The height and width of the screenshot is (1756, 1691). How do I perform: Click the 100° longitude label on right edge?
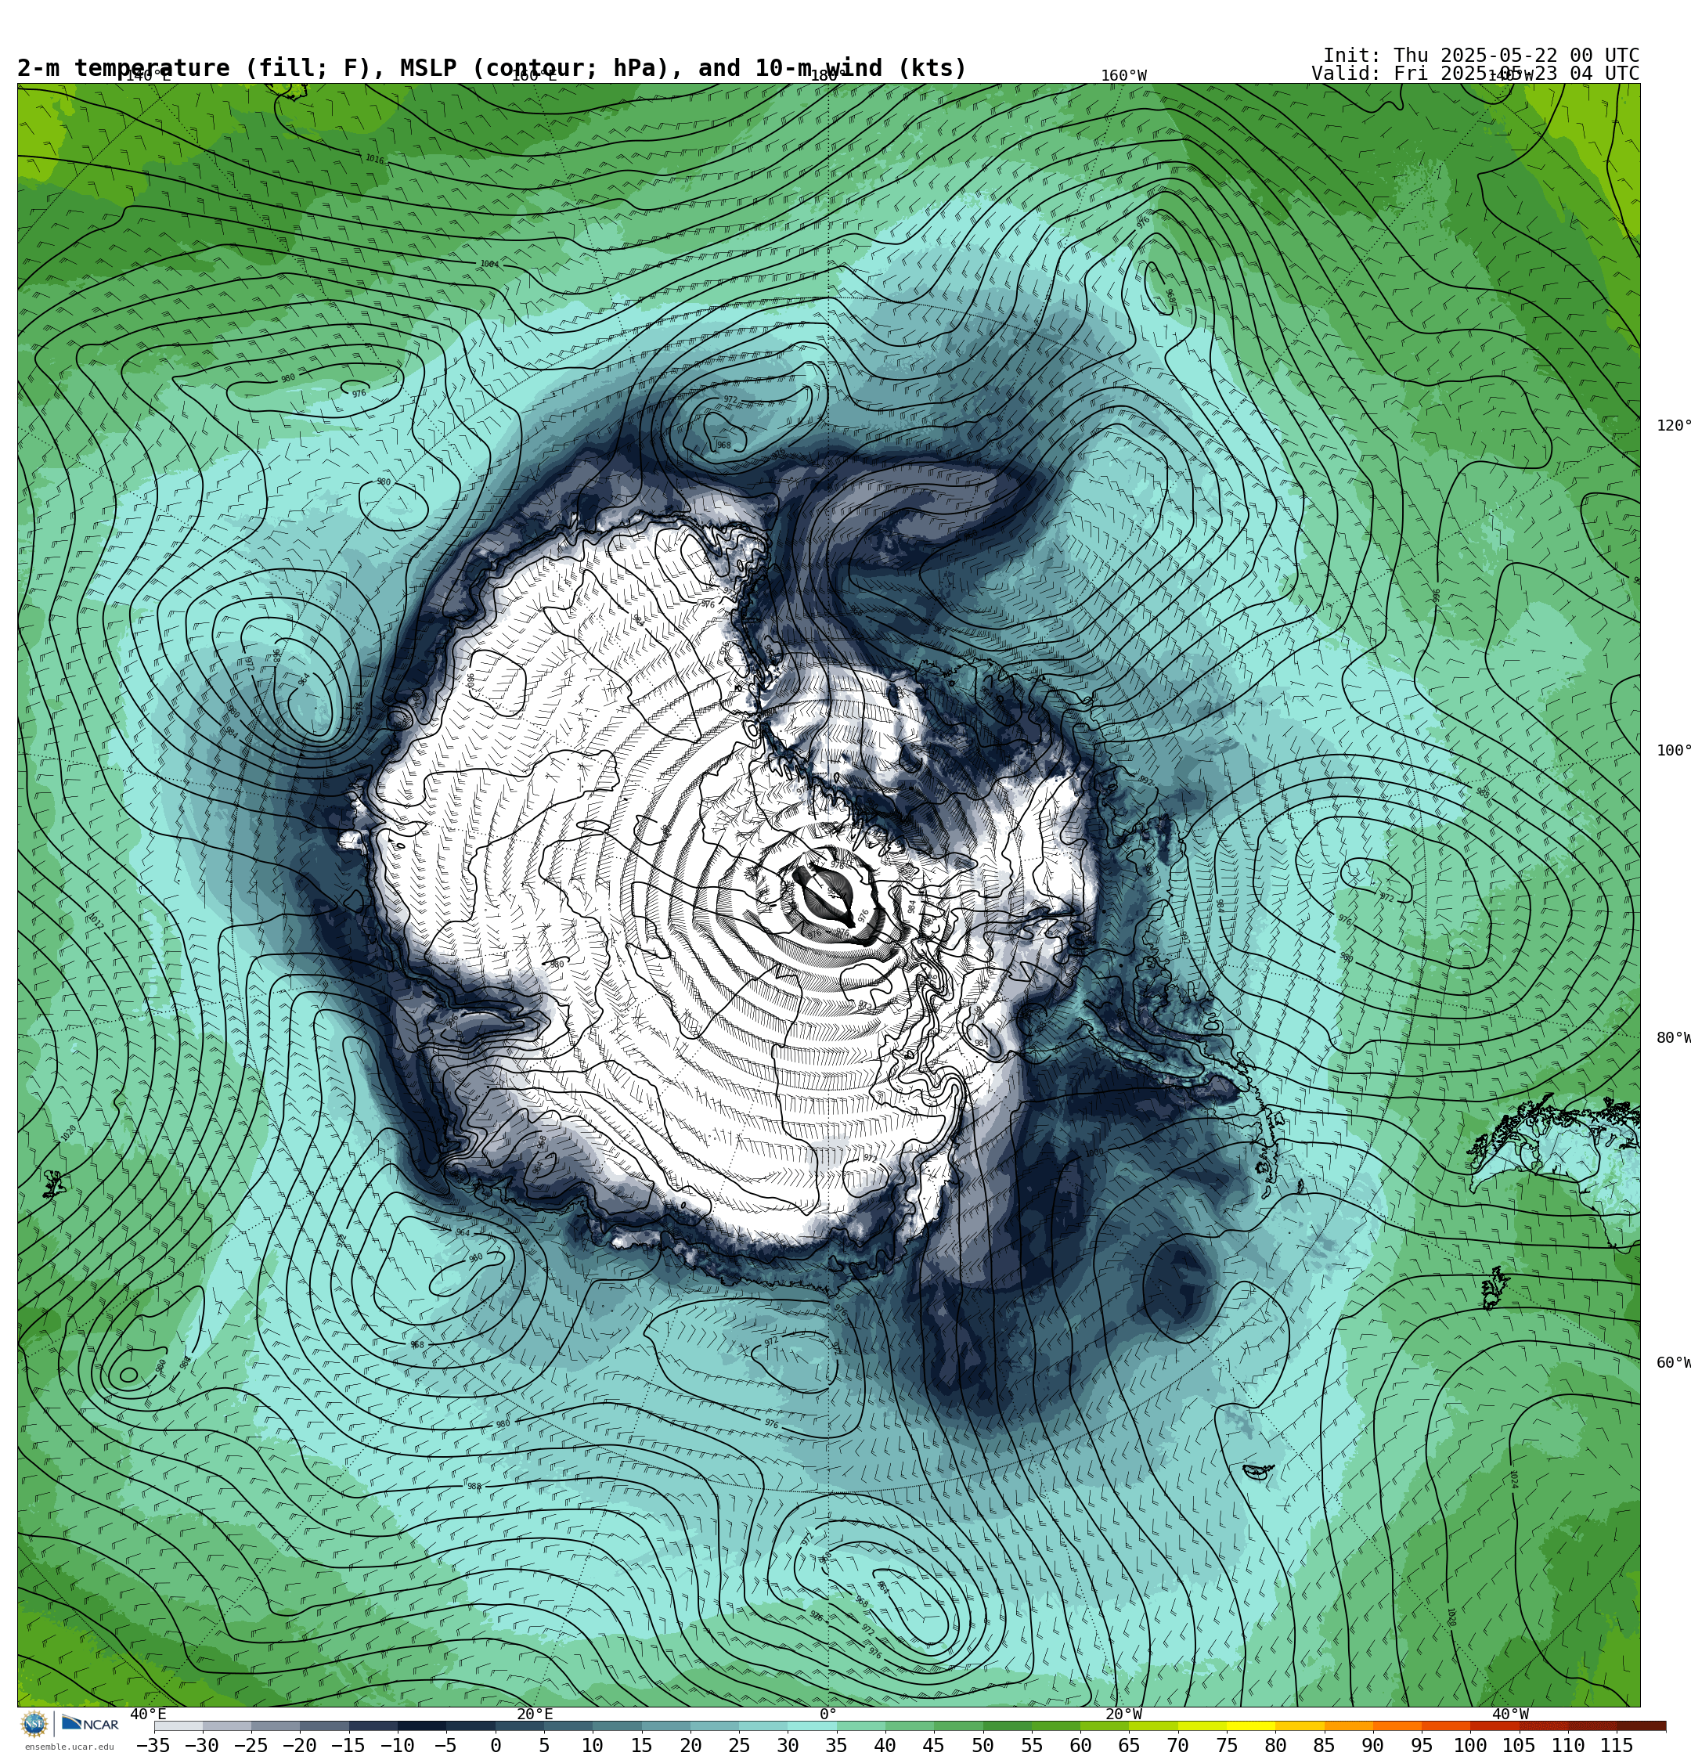1673,751
